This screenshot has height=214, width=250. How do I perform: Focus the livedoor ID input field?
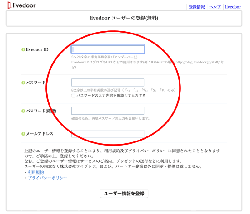pyautogui.click(x=108, y=49)
